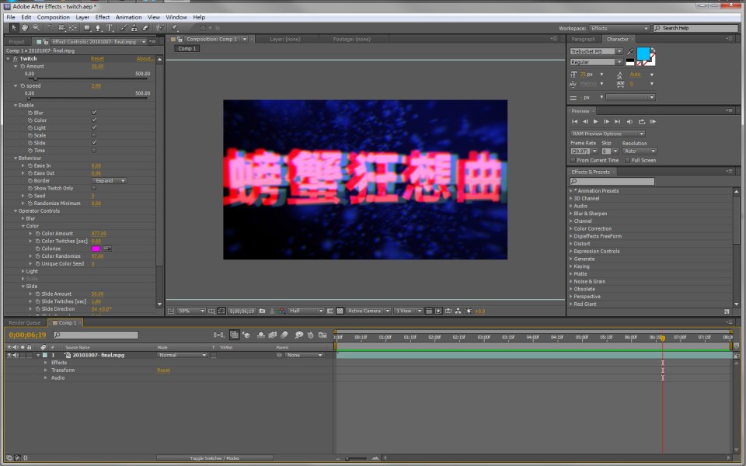Disable the Blur checkbox under Enable
This screenshot has width=746, height=466.
[x=94, y=113]
